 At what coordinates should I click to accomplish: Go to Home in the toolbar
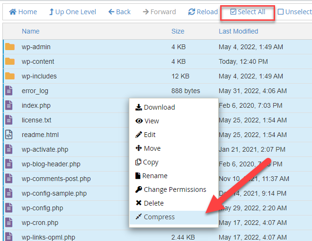23,12
